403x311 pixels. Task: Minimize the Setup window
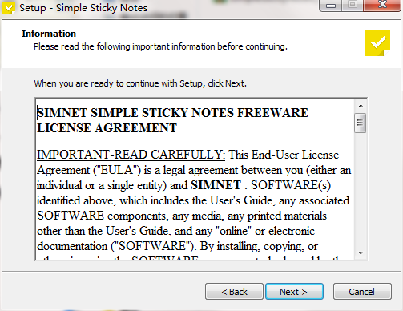pos(331,6)
